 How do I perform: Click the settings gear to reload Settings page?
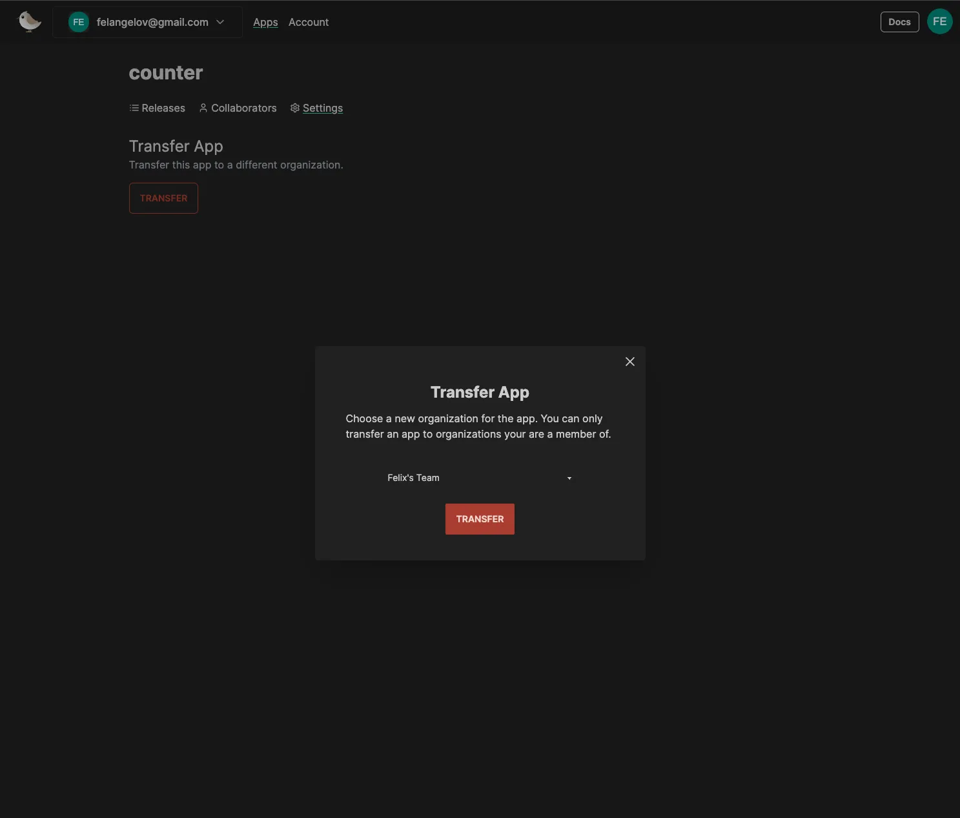pyautogui.click(x=294, y=108)
